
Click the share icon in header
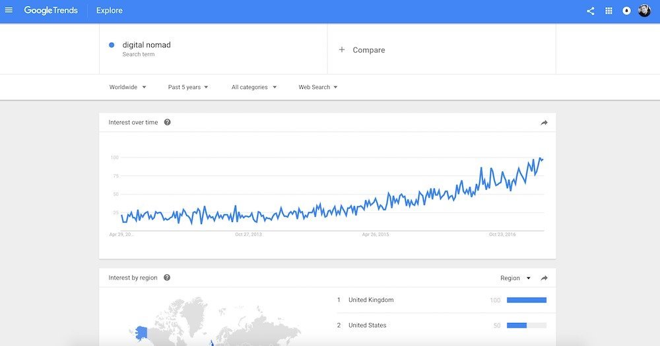click(x=591, y=11)
